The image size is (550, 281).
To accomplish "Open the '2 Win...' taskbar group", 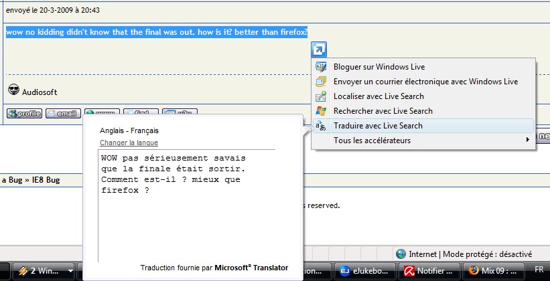I will pyautogui.click(x=43, y=271).
